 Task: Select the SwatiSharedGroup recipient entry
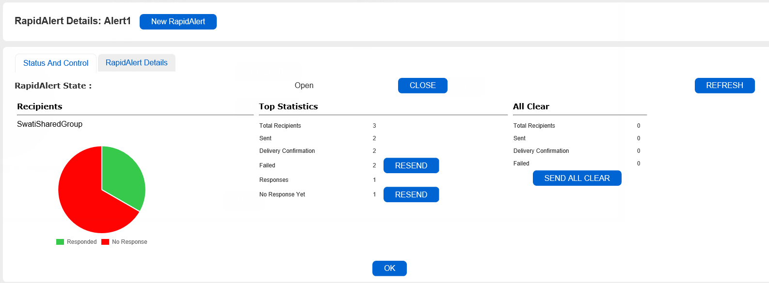click(49, 124)
